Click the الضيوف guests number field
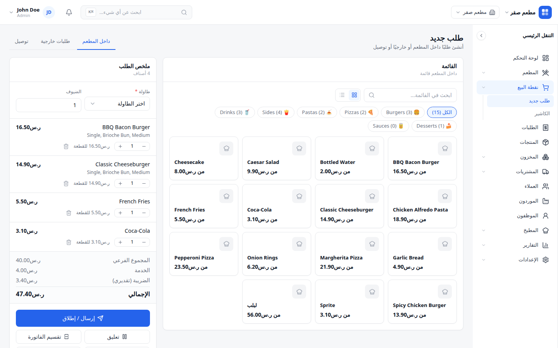The width and height of the screenshot is (558, 348). click(x=48, y=105)
